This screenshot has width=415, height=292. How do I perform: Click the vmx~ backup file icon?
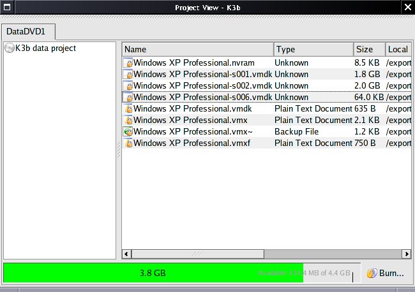pos(128,132)
